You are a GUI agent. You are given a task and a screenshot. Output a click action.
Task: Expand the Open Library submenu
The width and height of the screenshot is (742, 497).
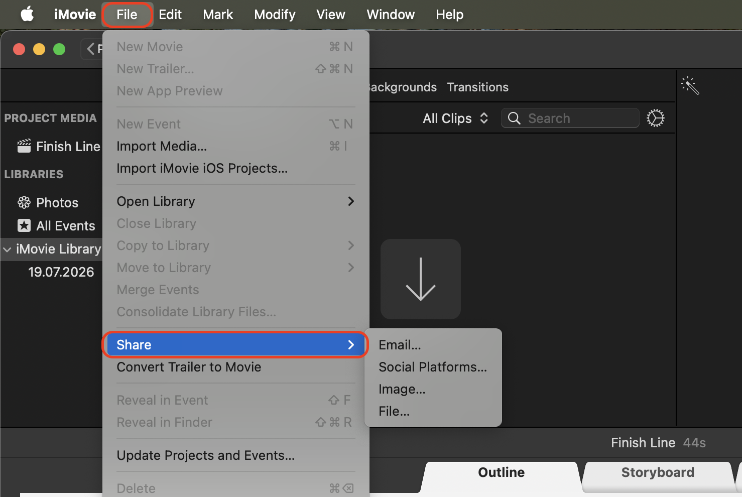236,201
